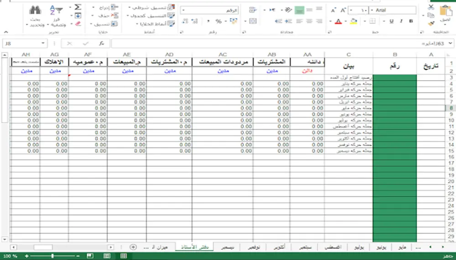456x260 pixels.
Task: Apply Percent Style format
Action: click(219, 21)
